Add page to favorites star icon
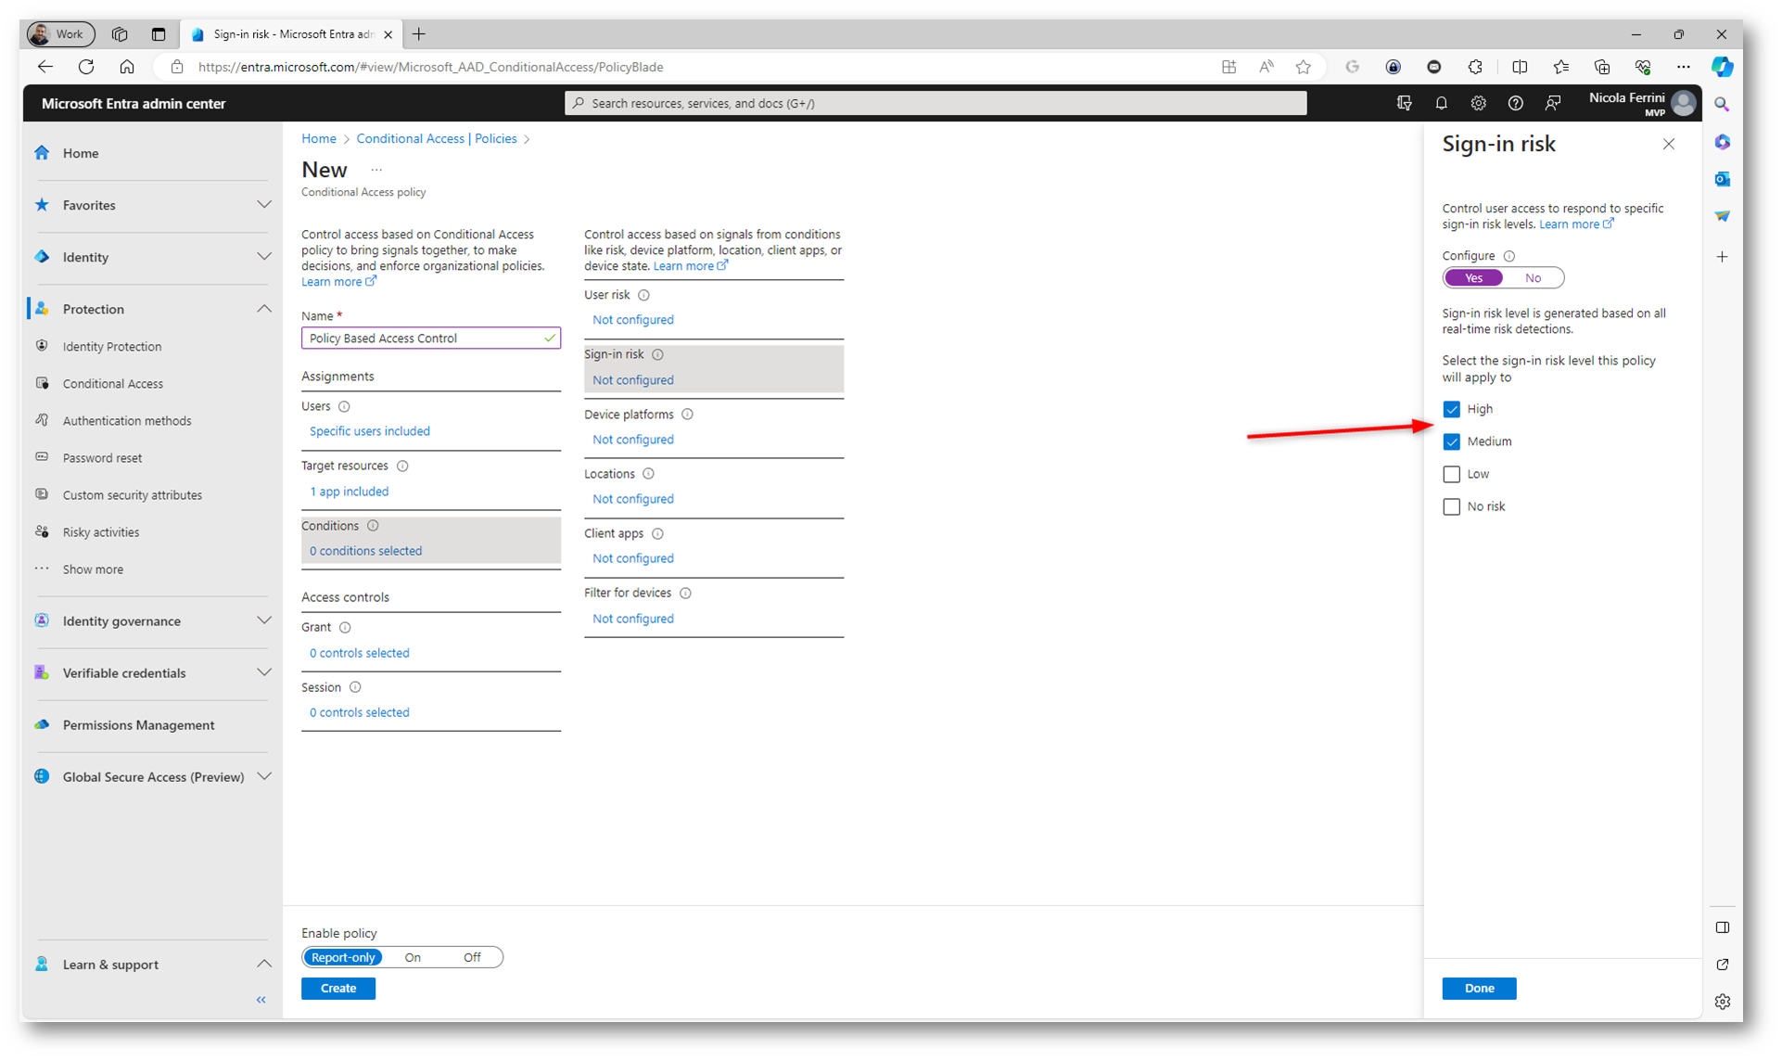 (1304, 67)
